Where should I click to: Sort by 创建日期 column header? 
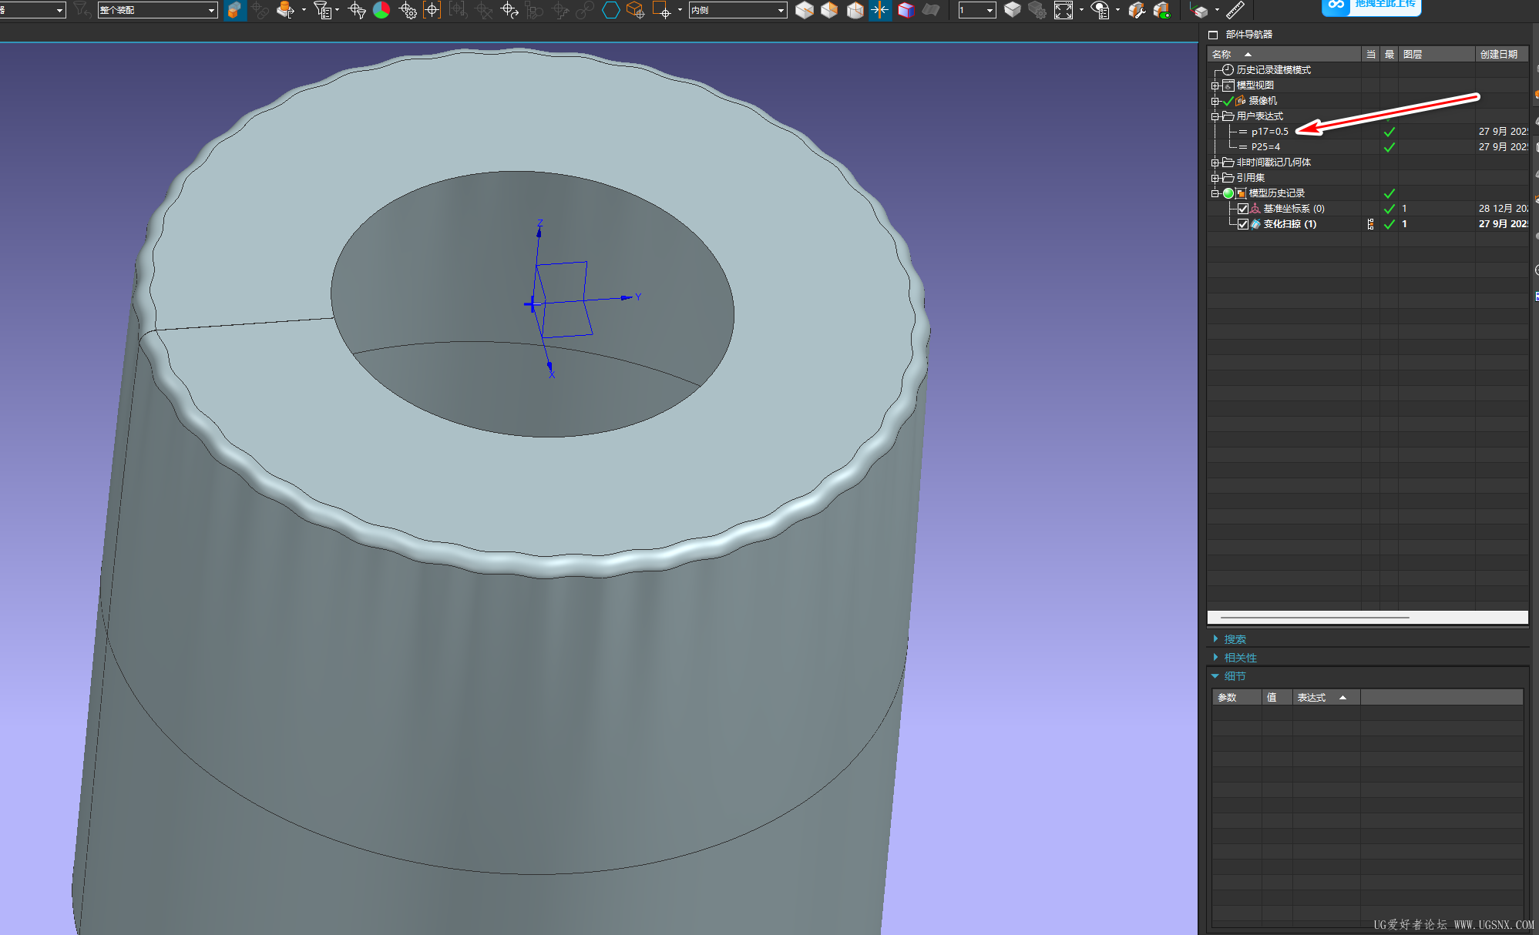pyautogui.click(x=1498, y=54)
